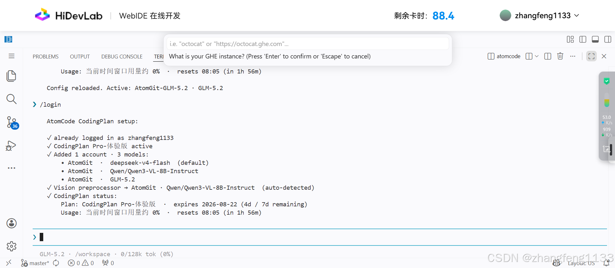The image size is (615, 268).
Task: Click the user avatar image
Action: 505,15
